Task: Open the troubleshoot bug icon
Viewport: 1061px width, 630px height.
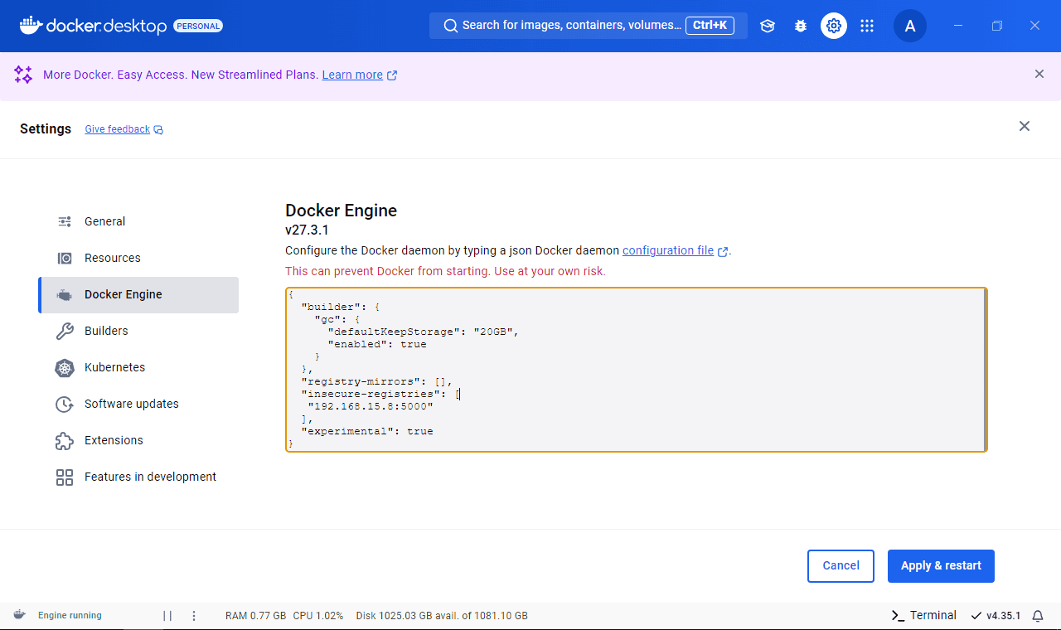Action: tap(801, 26)
